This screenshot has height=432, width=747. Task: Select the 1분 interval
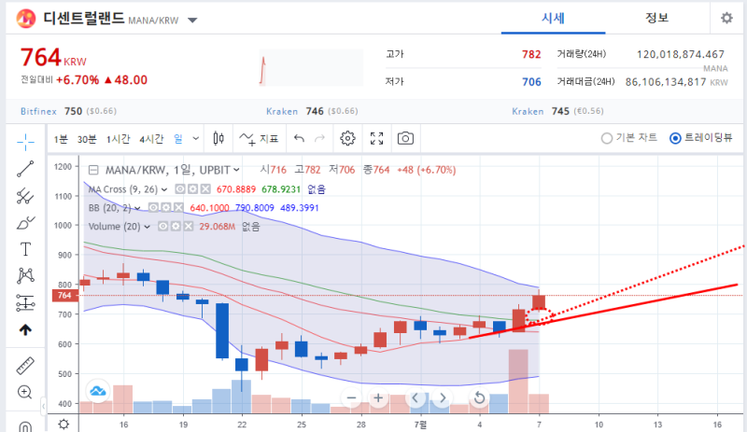[x=61, y=139]
